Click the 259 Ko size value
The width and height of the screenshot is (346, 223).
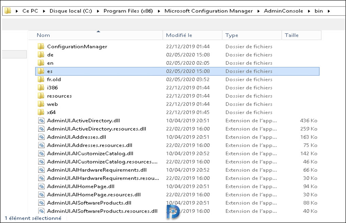[x=309, y=129]
